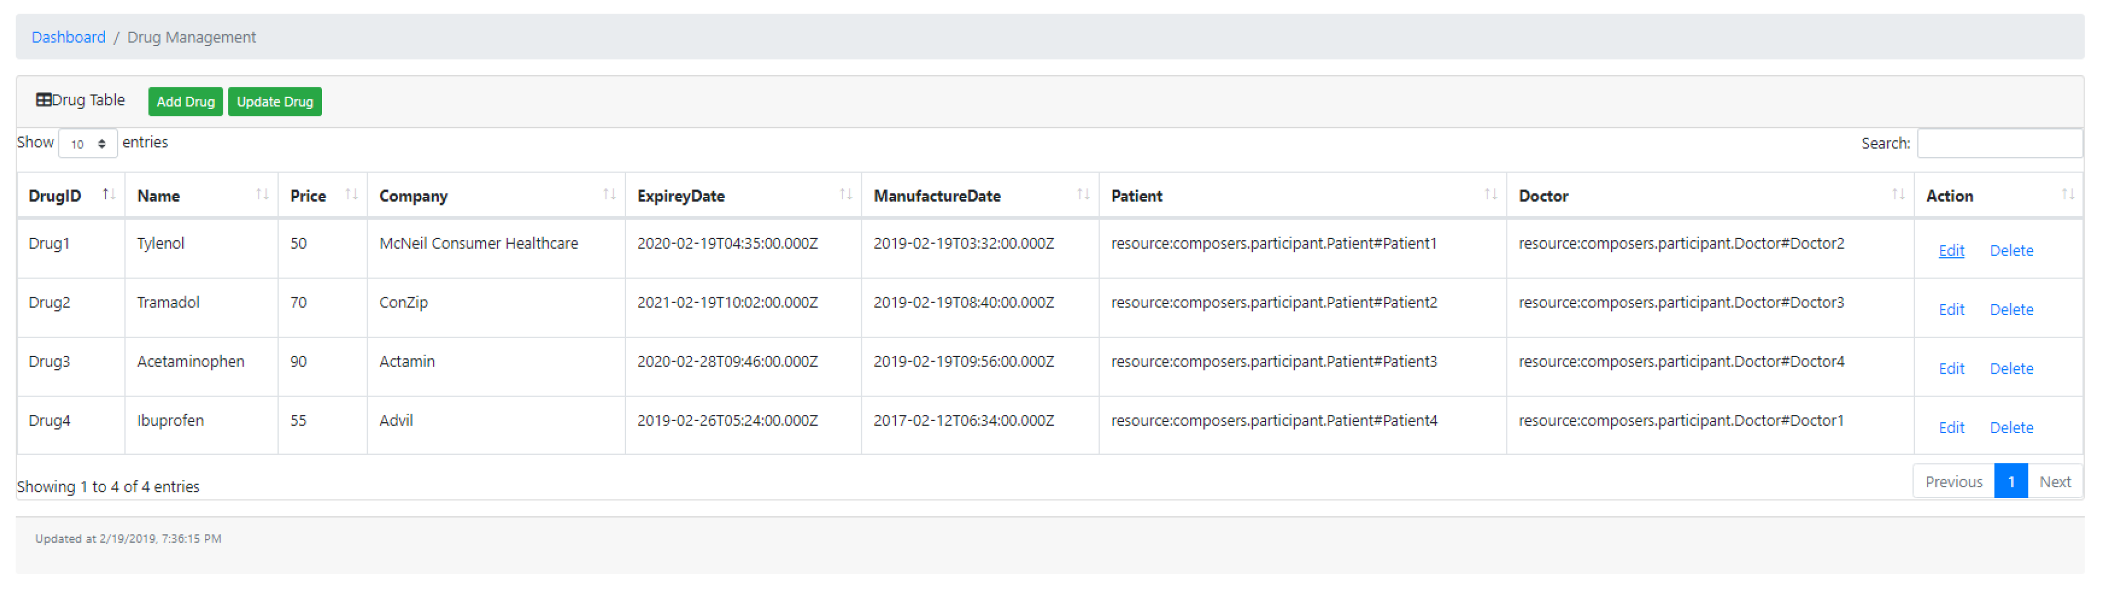Edit the Drug4 Ibuprofen row

pyautogui.click(x=1951, y=428)
